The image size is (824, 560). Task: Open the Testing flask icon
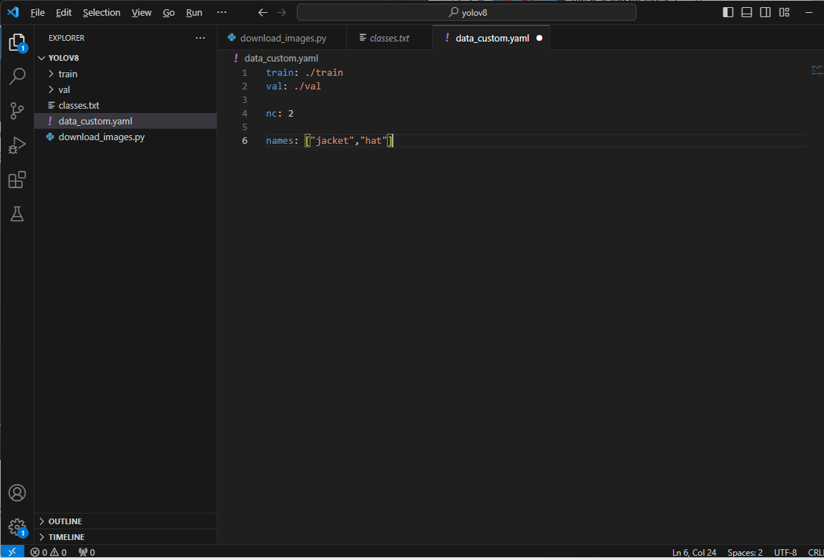(x=17, y=214)
